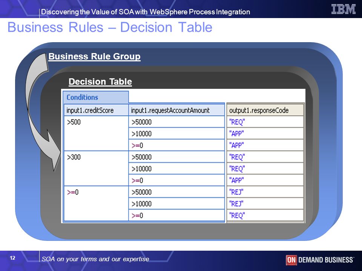Select "REQ" response for >500 and >50000
The height and width of the screenshot is (271, 362).
(265, 122)
